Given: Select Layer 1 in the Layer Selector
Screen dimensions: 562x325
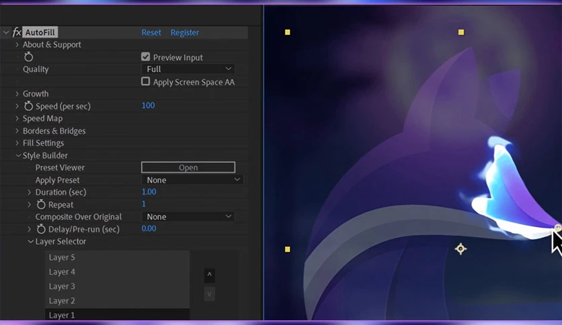Looking at the screenshot, I should (117, 315).
